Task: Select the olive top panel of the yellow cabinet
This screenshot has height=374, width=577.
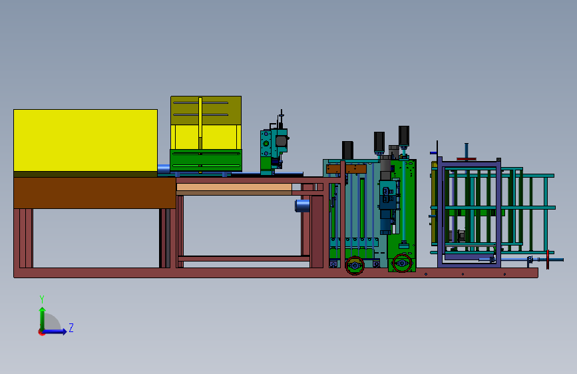Action: 206,110
